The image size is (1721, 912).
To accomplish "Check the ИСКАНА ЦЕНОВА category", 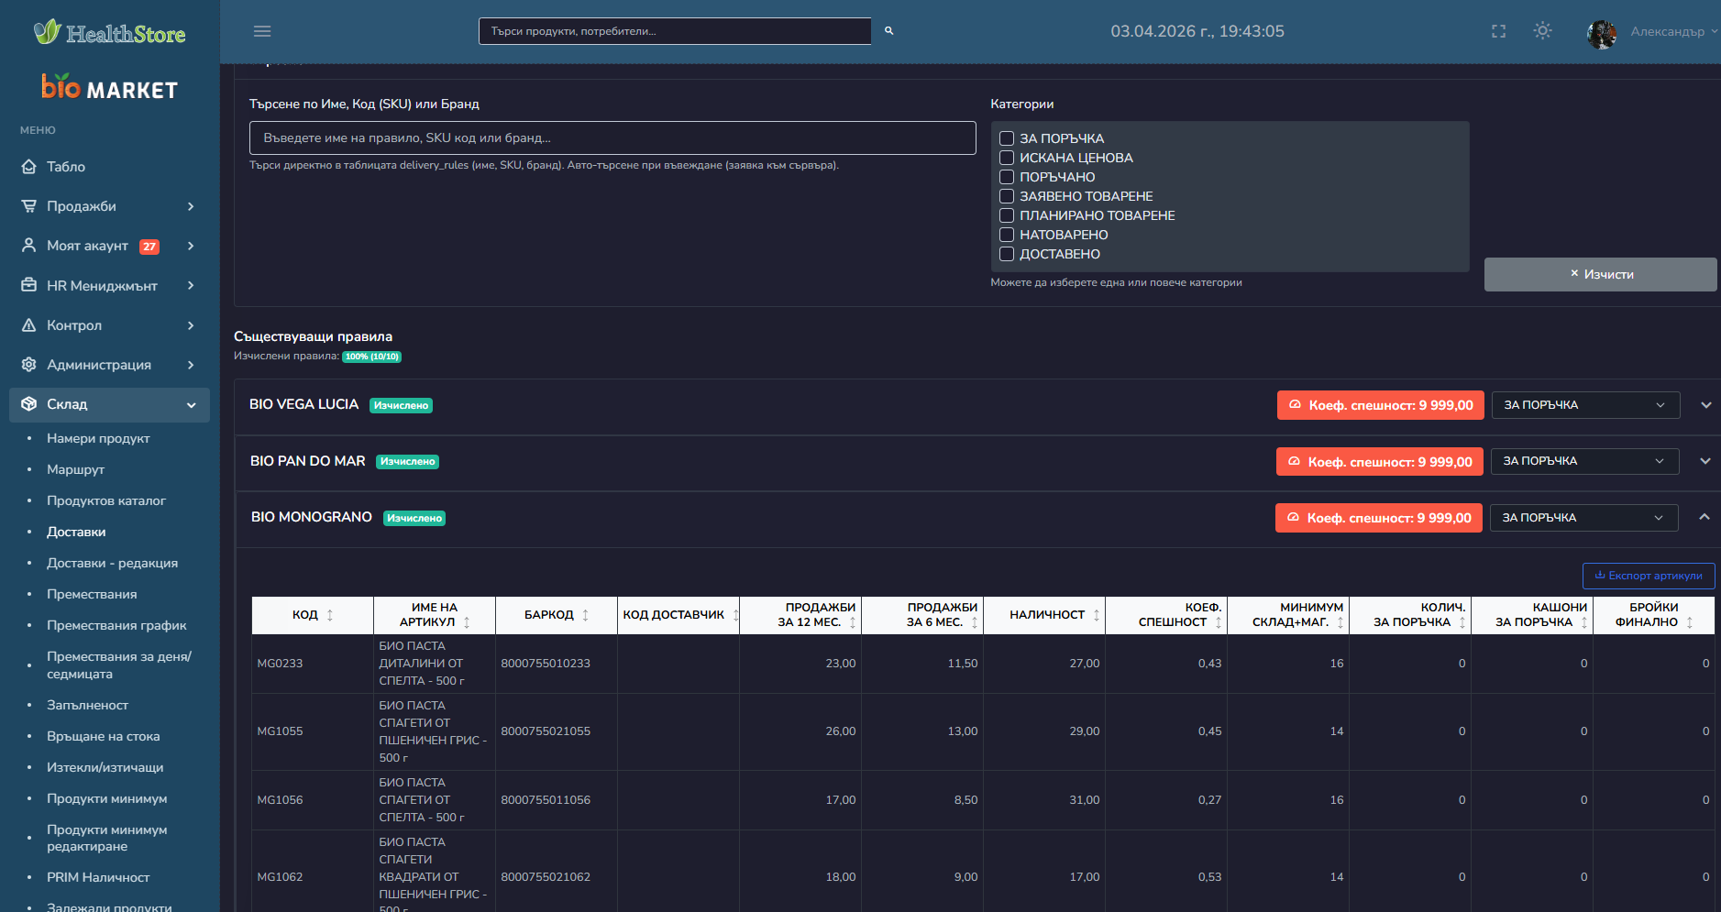I will pyautogui.click(x=1007, y=158).
